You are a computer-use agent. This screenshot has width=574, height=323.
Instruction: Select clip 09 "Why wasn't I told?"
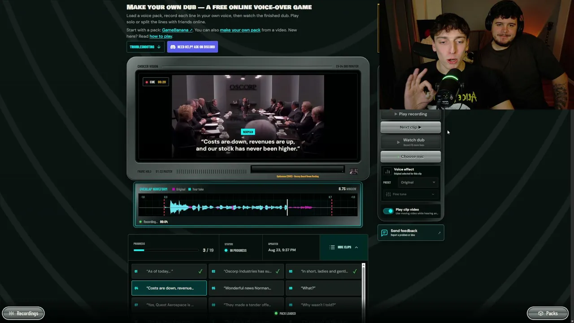(x=323, y=305)
